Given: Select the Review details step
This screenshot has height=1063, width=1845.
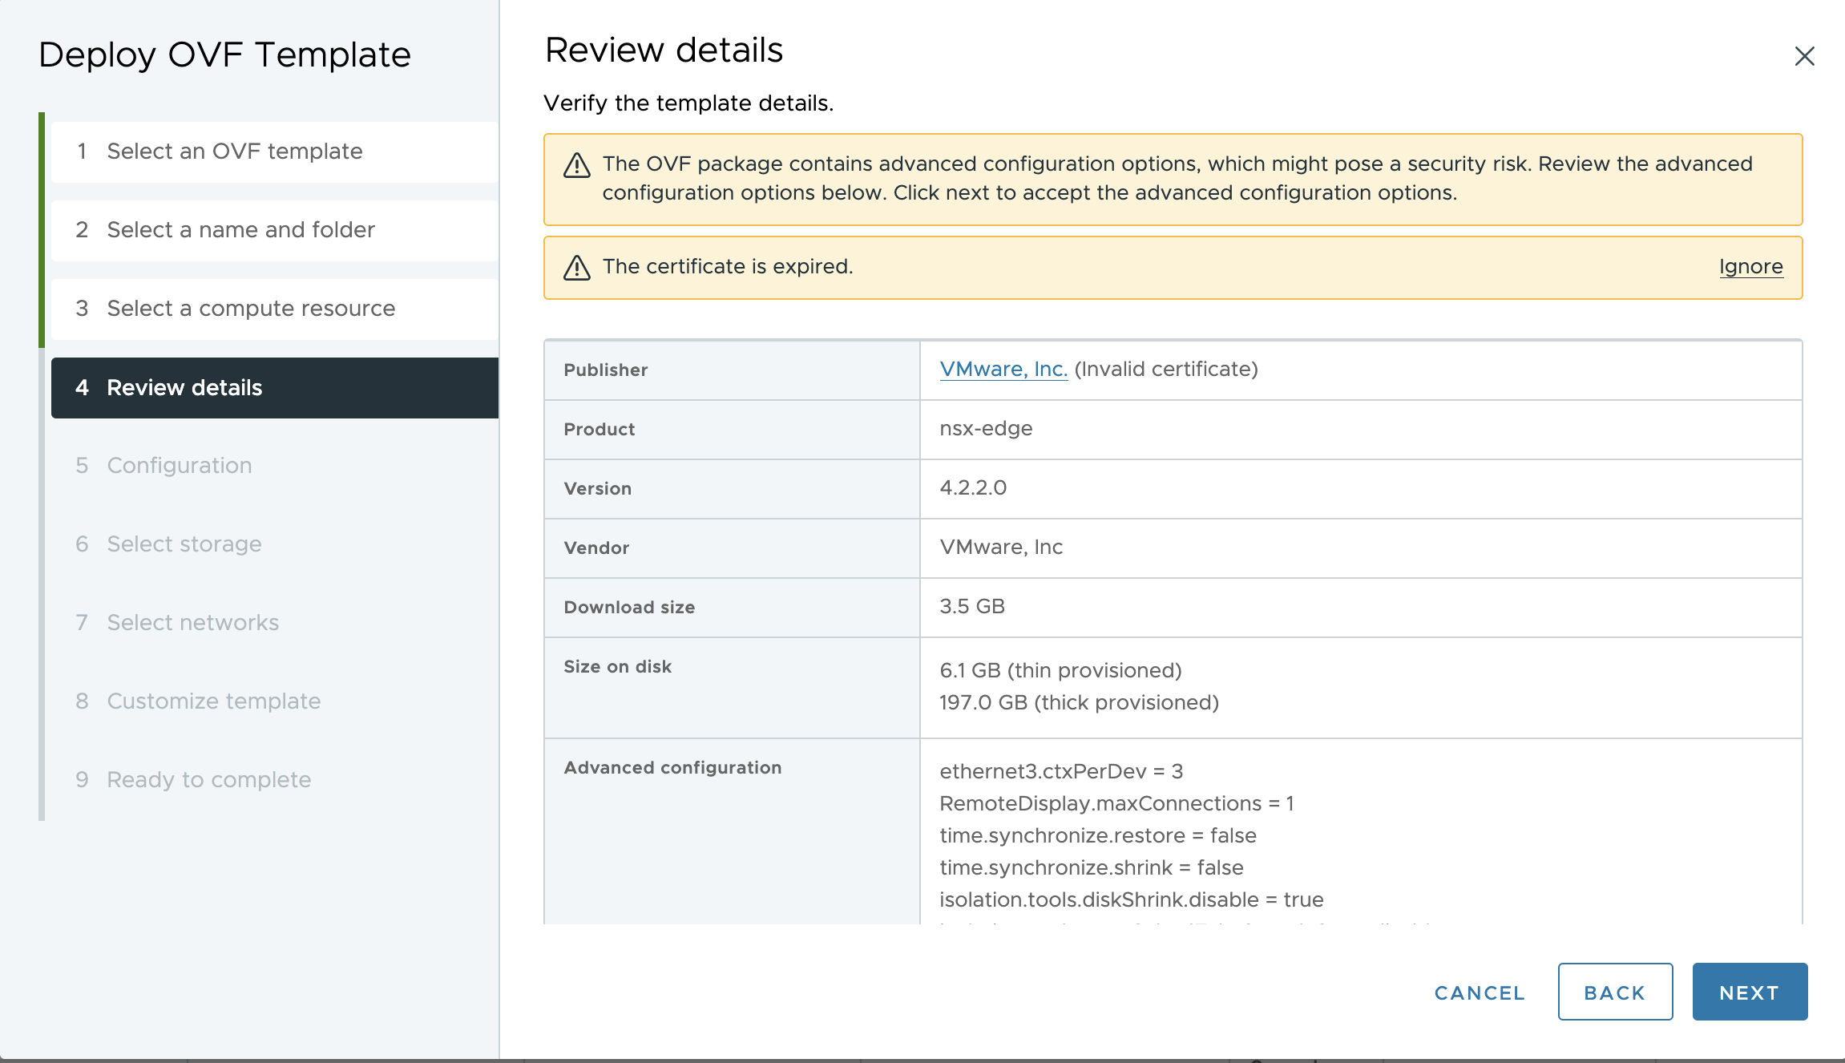Looking at the screenshot, I should (184, 388).
